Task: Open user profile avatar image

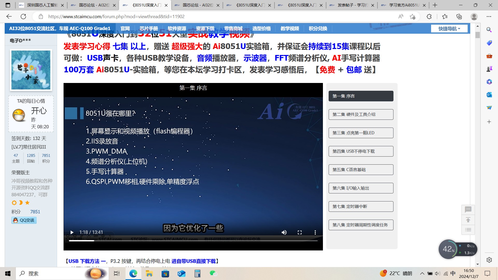Action: tap(31, 70)
